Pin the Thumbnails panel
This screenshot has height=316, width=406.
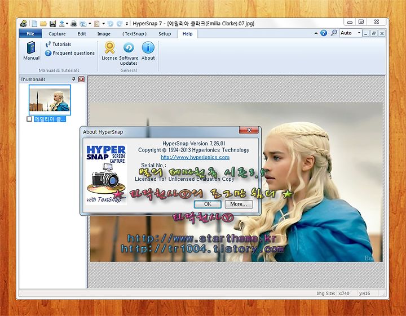click(x=73, y=79)
